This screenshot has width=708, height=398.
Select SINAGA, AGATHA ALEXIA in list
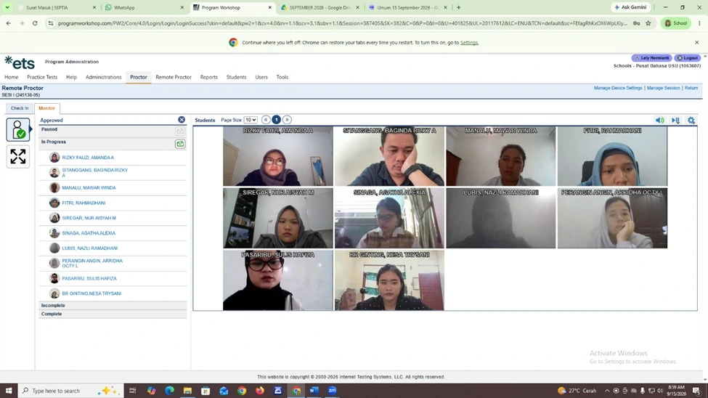click(89, 233)
